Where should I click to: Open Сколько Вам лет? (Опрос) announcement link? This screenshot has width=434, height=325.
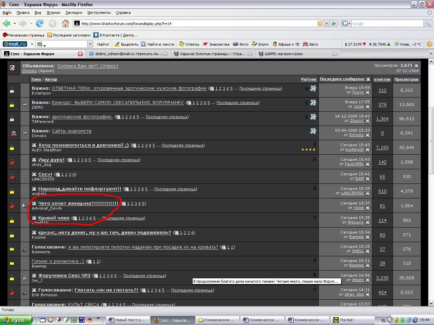point(88,66)
